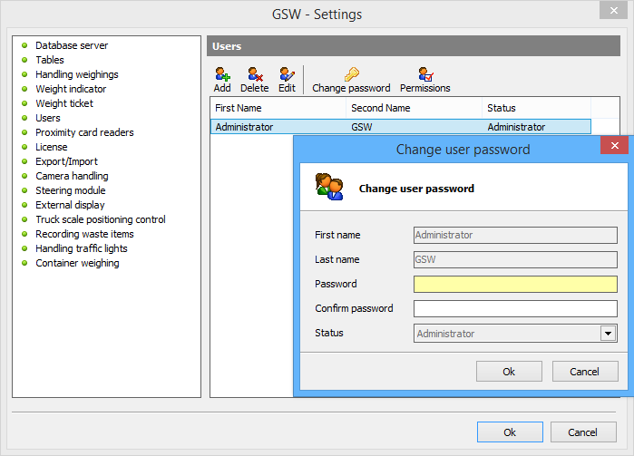Open Container weighing settings
The image size is (634, 456).
click(x=77, y=263)
